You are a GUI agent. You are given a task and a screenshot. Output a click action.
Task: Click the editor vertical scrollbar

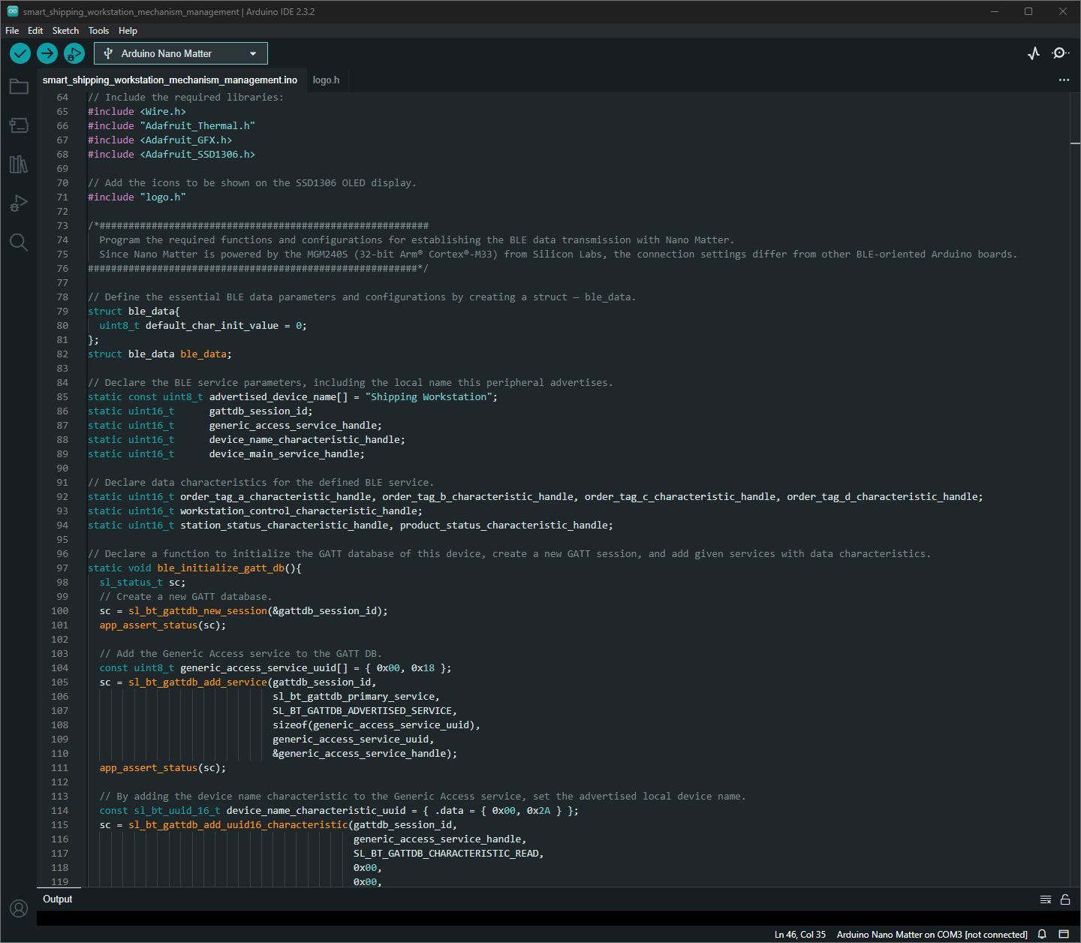pos(1075,488)
